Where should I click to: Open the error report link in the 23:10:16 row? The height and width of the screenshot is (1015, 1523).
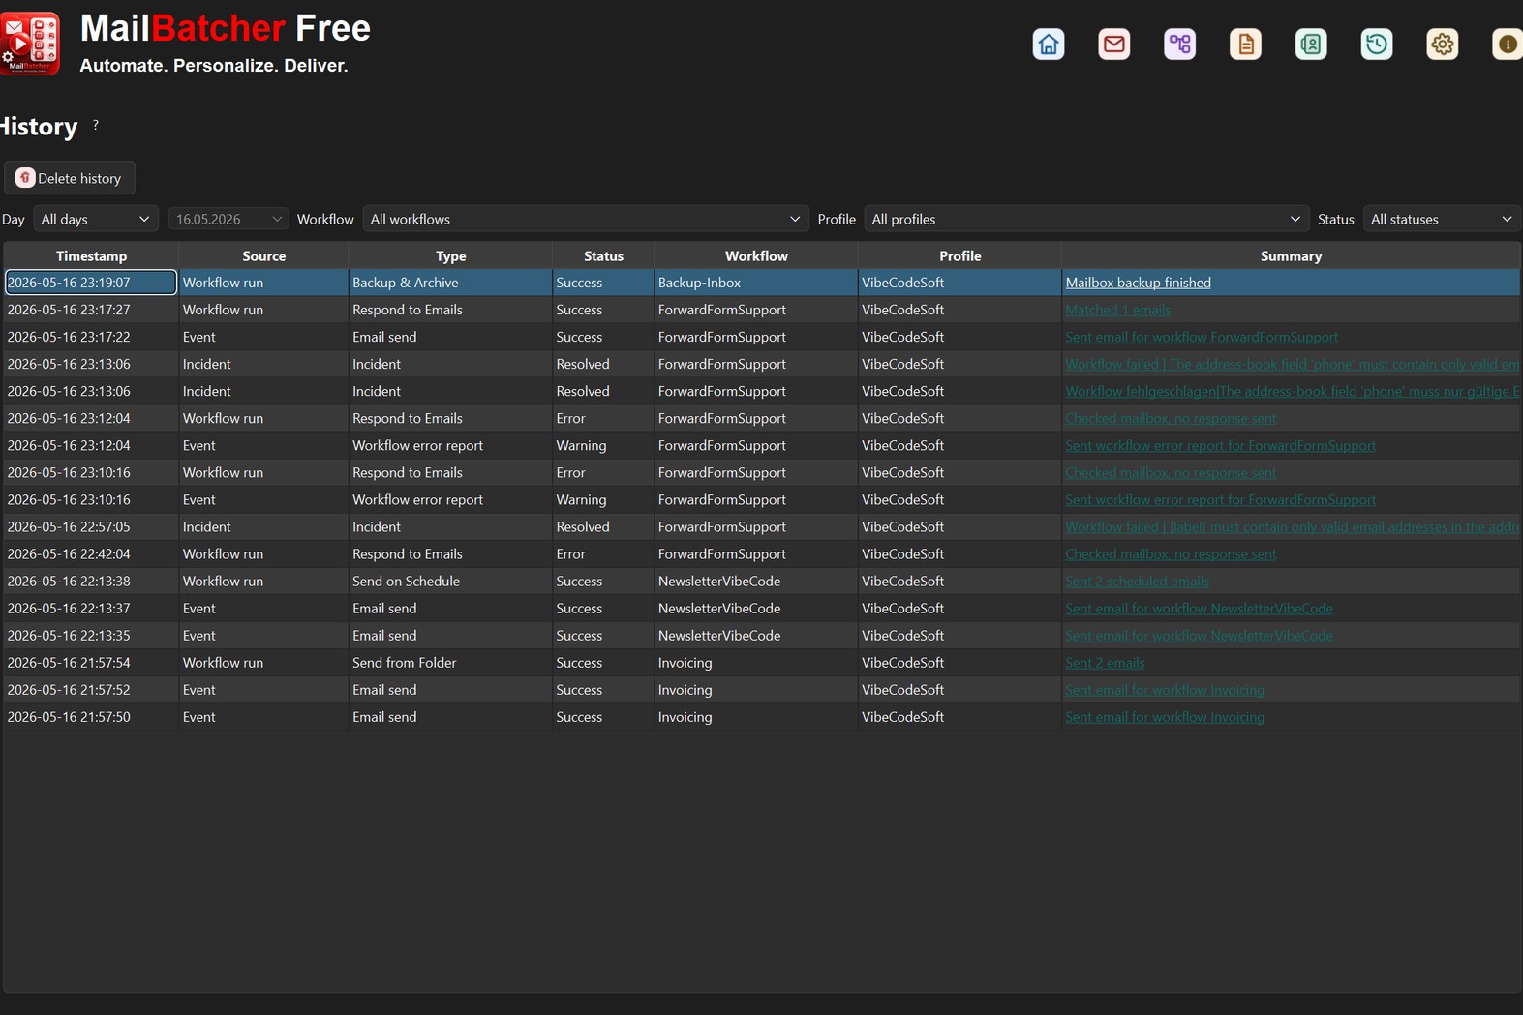pyautogui.click(x=1220, y=500)
